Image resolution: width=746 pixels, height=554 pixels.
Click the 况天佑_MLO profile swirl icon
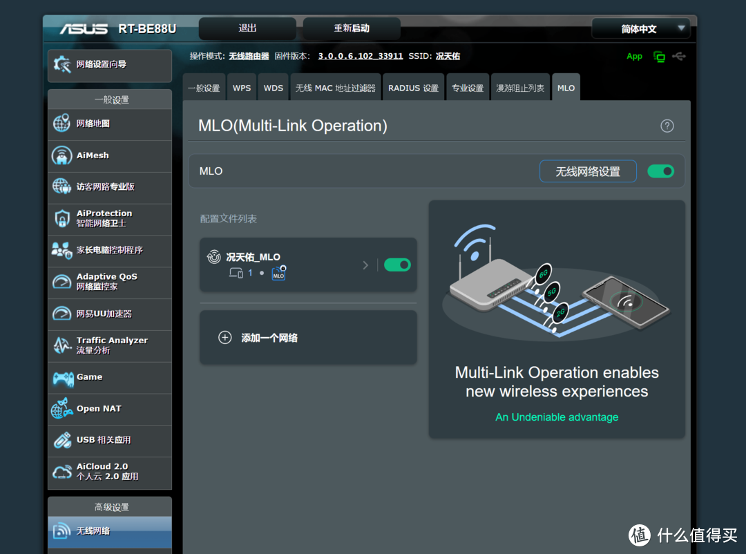click(213, 256)
